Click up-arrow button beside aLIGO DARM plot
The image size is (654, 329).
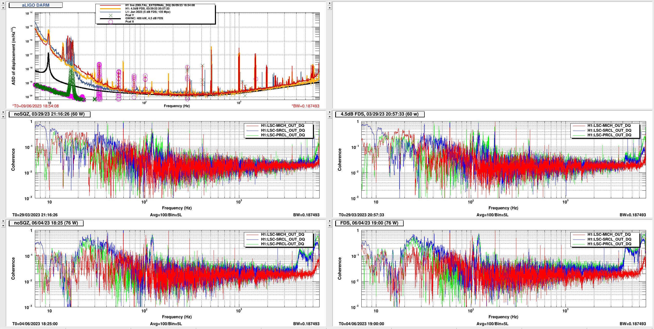pyautogui.click(x=3, y=8)
